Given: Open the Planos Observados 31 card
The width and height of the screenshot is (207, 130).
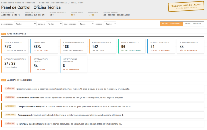Looking at the screenshot, I should (161, 46).
